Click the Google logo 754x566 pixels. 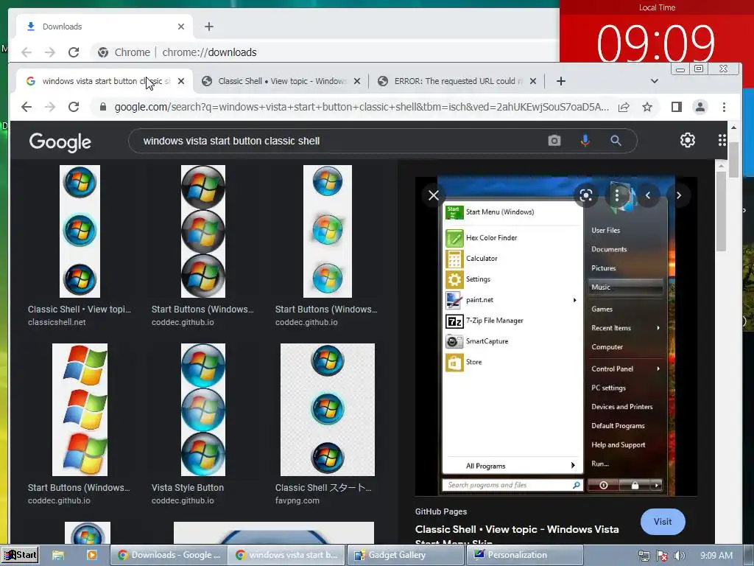click(x=60, y=142)
